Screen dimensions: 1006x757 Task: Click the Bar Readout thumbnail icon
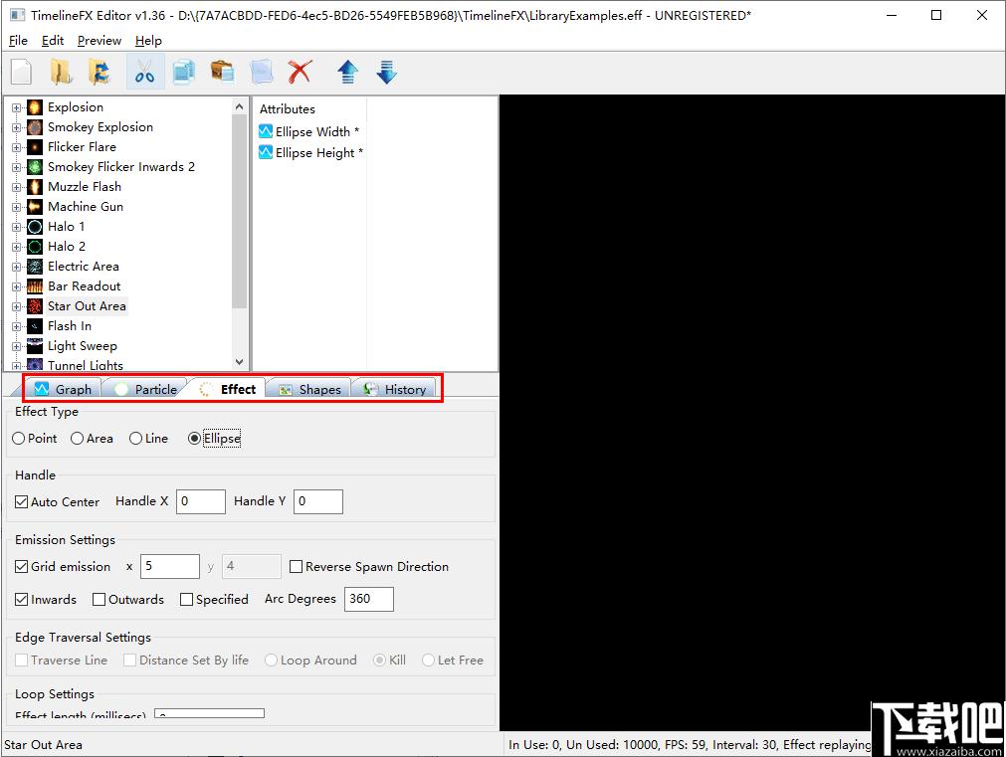[35, 286]
